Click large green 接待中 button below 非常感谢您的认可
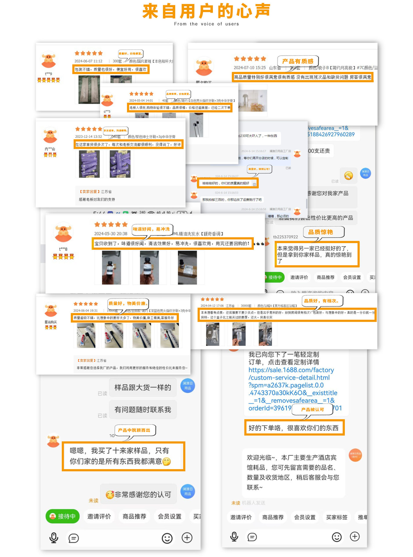The image size is (413, 557). 63,516
